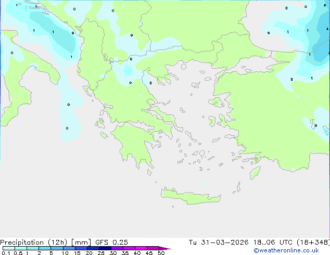Select the 18..06 UTC time range text
Viewport: 330px width, 255px height.
273,243
